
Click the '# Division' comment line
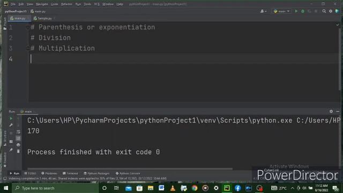(x=50, y=38)
